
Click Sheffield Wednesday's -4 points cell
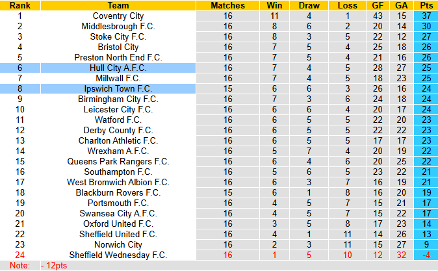[425, 255]
